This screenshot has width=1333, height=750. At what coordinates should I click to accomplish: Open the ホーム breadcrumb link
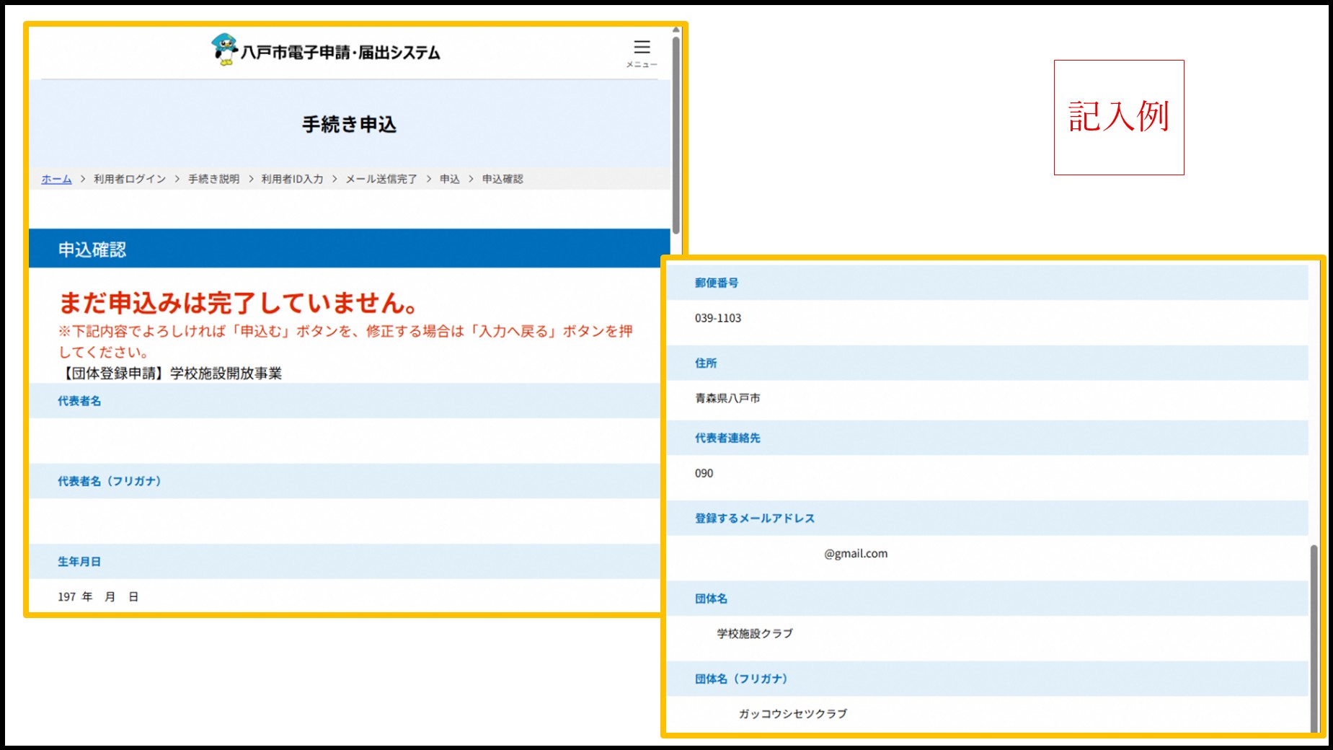[56, 178]
